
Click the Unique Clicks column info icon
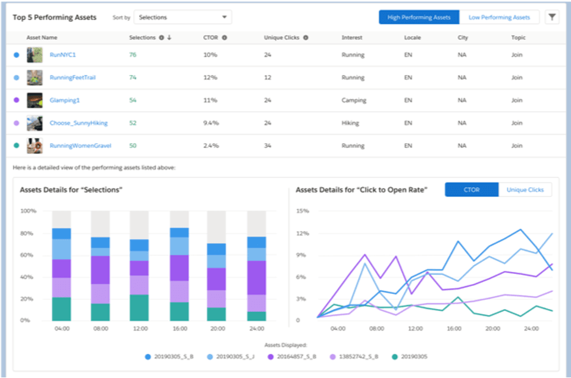[305, 37]
